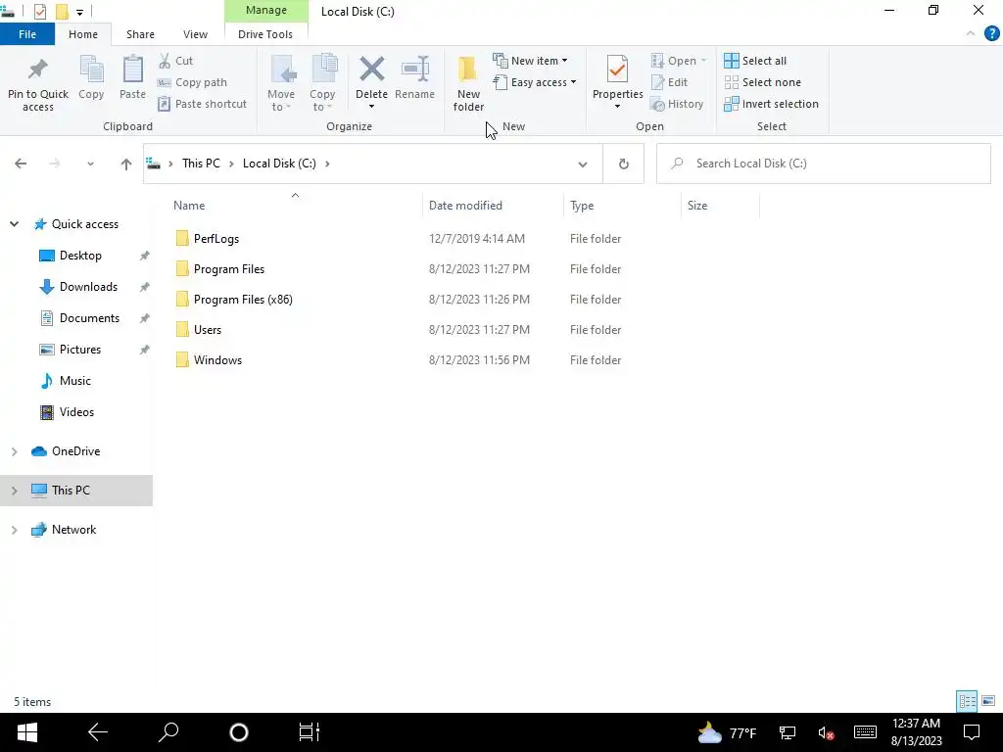Click Select none
The width and height of the screenshot is (1003, 752).
[762, 82]
